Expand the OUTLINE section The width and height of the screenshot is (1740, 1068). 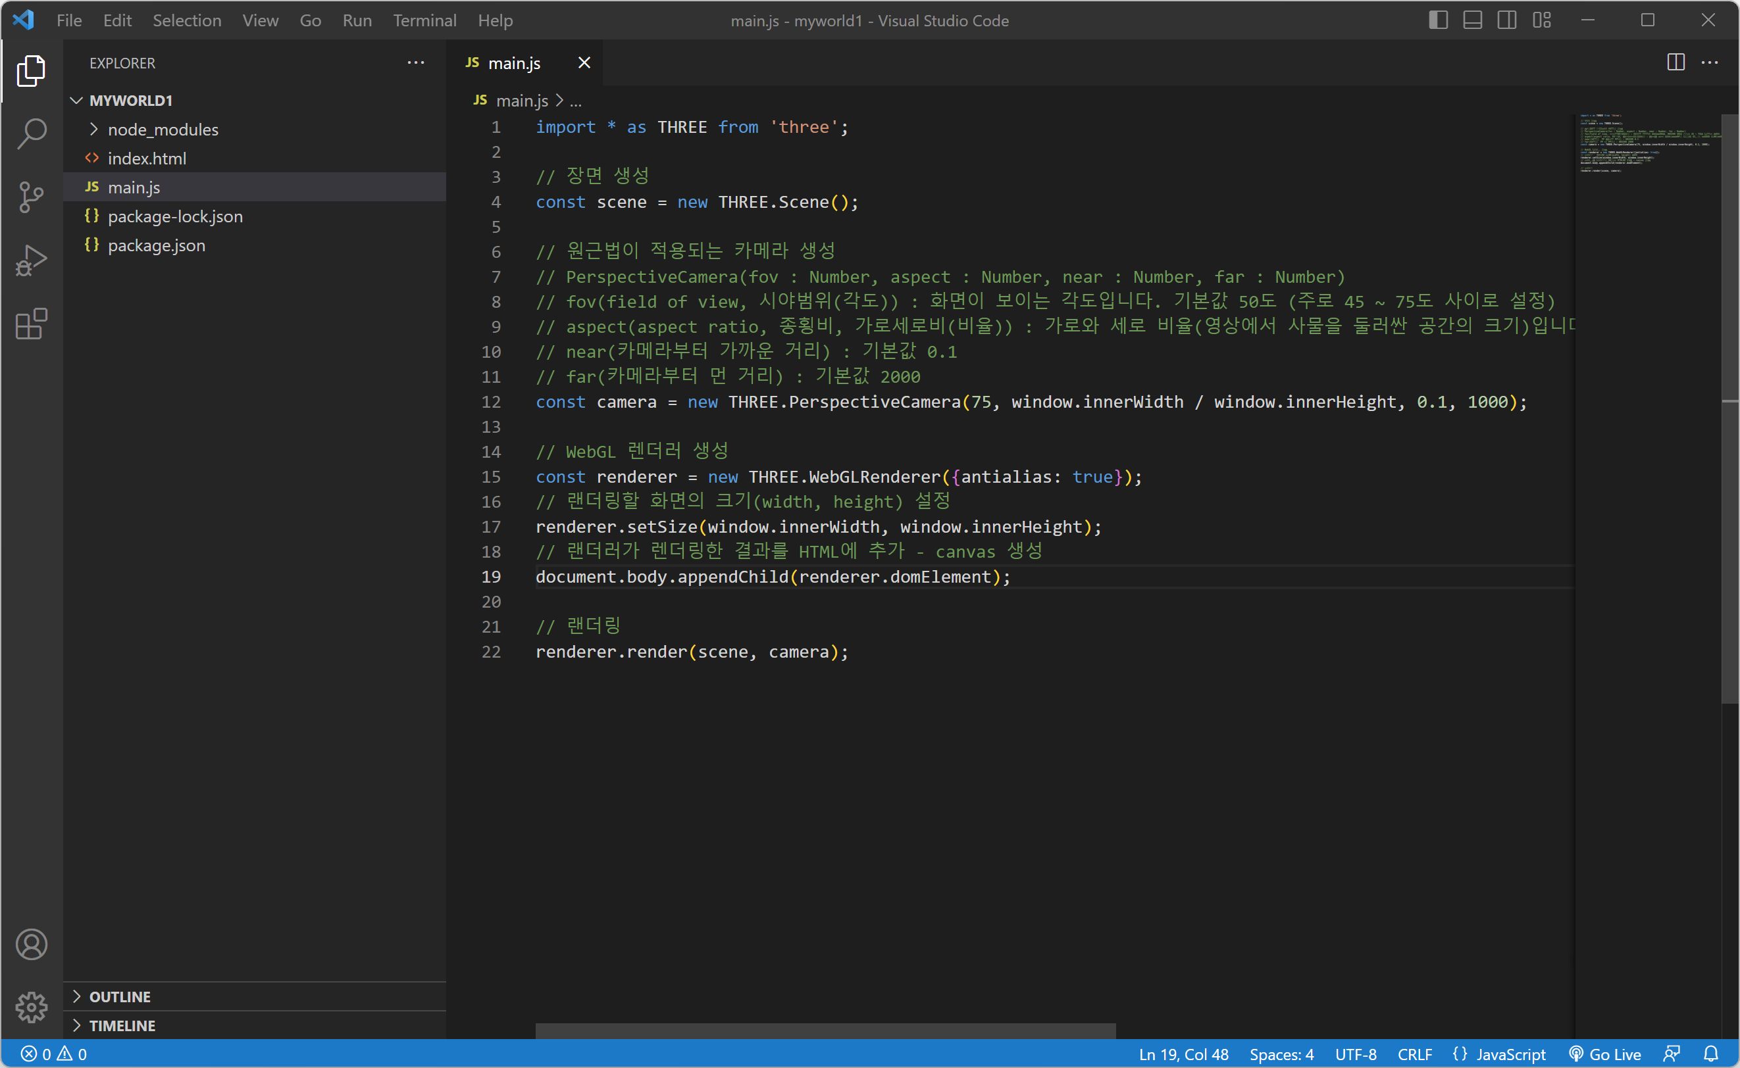[119, 997]
